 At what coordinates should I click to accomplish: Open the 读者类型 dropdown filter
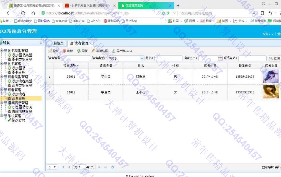142,58
